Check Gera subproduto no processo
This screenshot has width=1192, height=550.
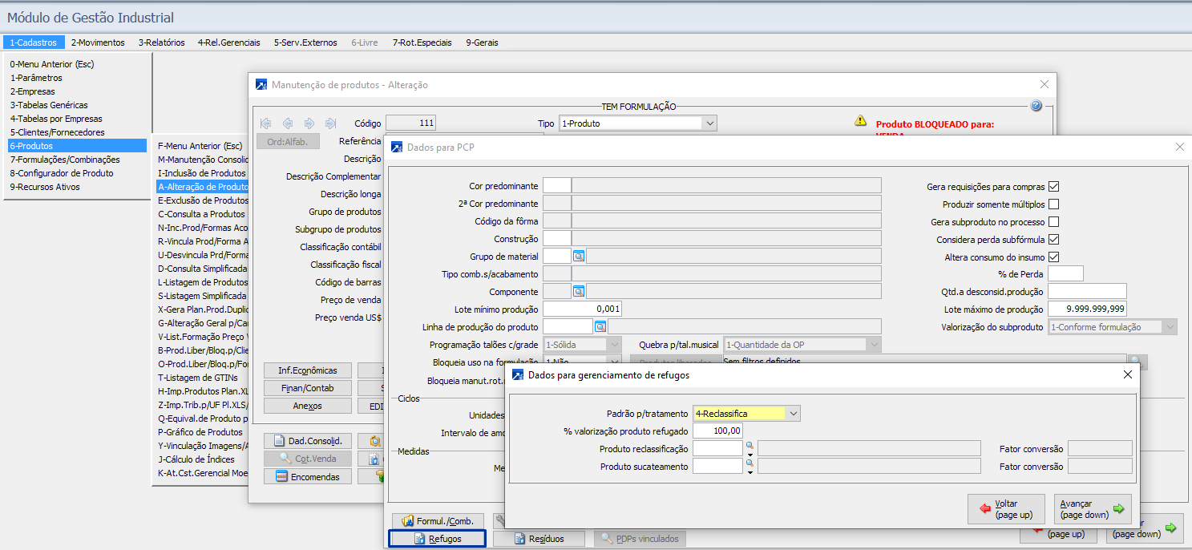(x=1053, y=222)
